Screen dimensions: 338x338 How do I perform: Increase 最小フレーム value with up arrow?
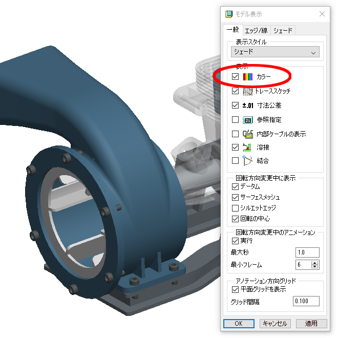pyautogui.click(x=315, y=262)
